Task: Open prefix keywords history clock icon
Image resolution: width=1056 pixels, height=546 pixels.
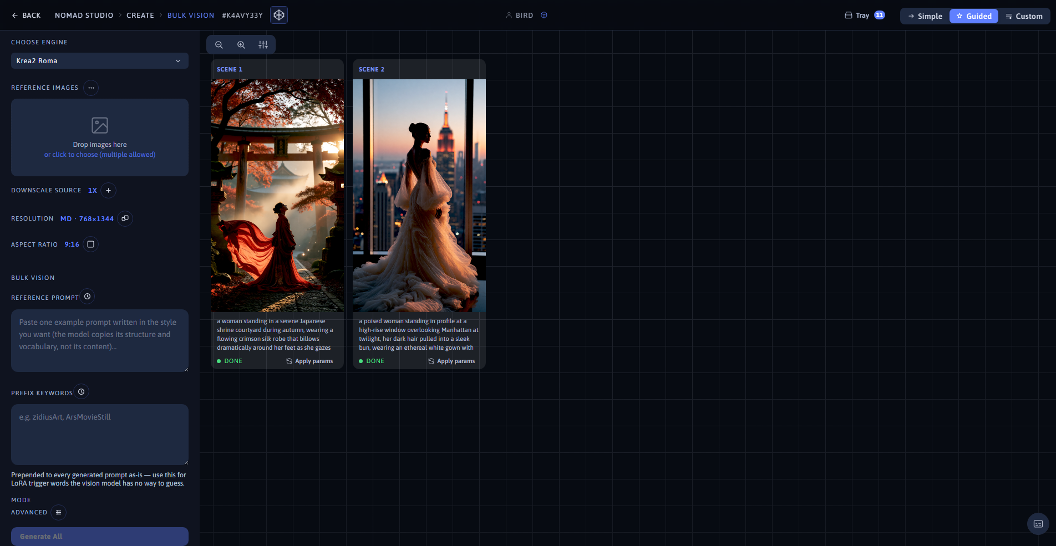Action: (x=82, y=392)
